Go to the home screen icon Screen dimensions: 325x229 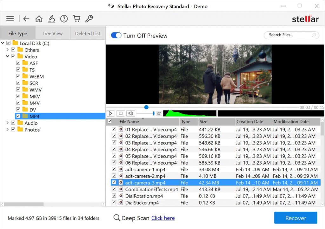tap(39, 19)
